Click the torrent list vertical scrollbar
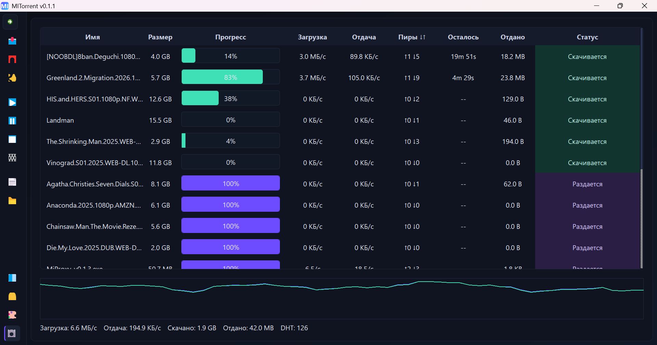Image resolution: width=657 pixels, height=345 pixels. pos(642,103)
